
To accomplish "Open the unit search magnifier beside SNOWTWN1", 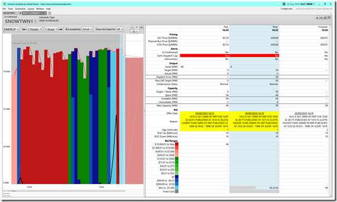I will pyautogui.click(x=36, y=21).
